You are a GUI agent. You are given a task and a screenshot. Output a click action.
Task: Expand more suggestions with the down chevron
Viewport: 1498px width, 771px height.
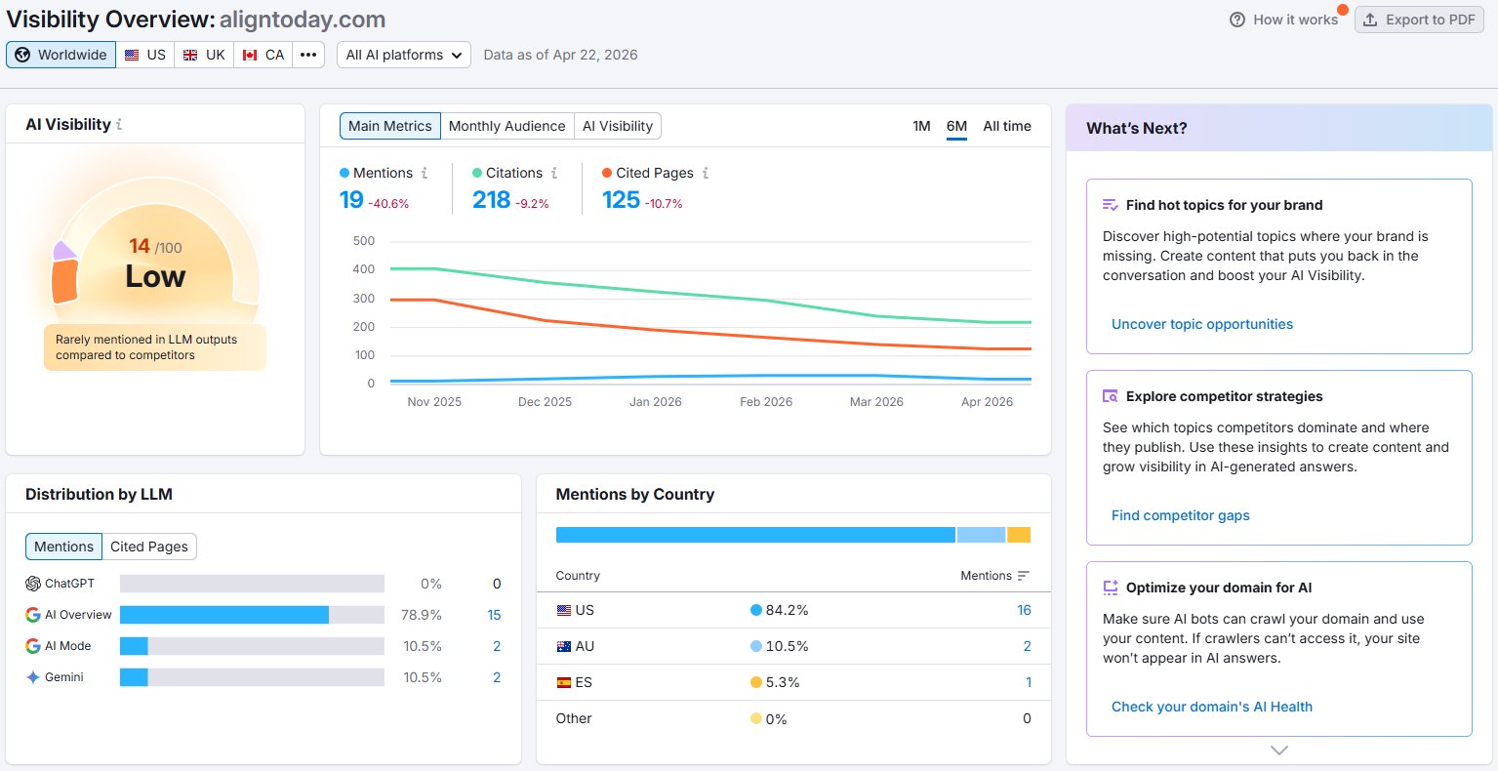pyautogui.click(x=1279, y=751)
